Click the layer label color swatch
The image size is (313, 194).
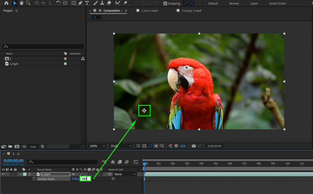pyautogui.click(x=25, y=174)
